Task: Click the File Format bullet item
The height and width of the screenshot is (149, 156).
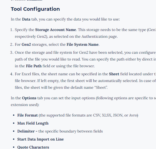Action: [28, 115]
